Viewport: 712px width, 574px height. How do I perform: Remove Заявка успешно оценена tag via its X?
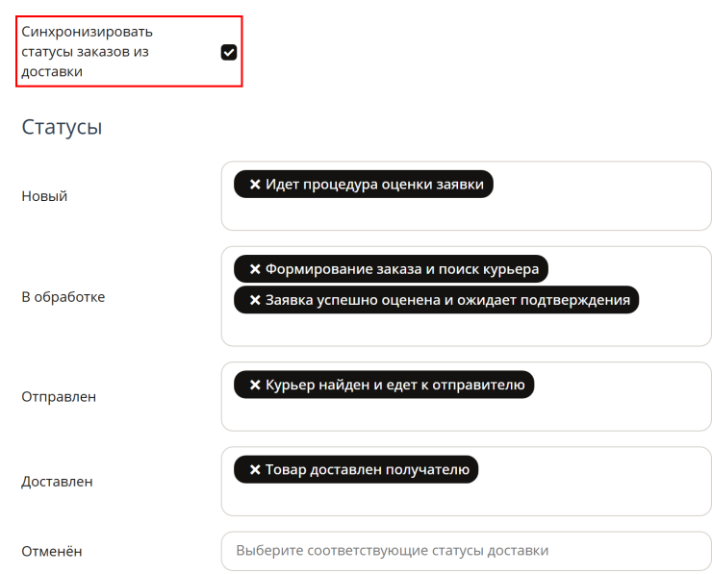[255, 300]
